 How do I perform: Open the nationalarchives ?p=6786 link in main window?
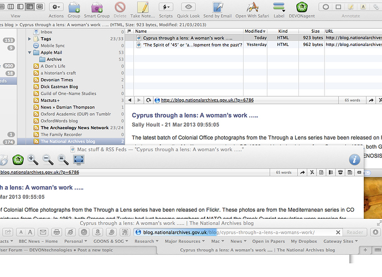[207, 100]
